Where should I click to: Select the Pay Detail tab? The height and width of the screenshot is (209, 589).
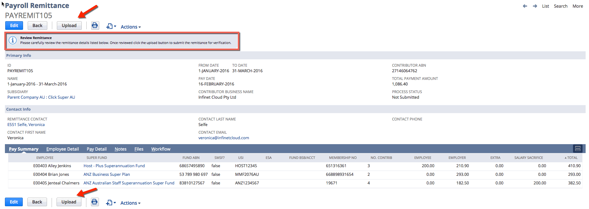(x=96, y=149)
